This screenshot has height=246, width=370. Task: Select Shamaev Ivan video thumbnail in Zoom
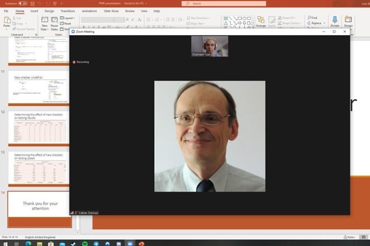click(x=210, y=46)
